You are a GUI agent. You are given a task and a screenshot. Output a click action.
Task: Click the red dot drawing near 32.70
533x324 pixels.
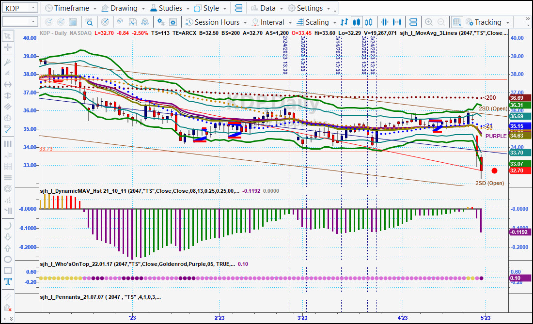(494, 171)
